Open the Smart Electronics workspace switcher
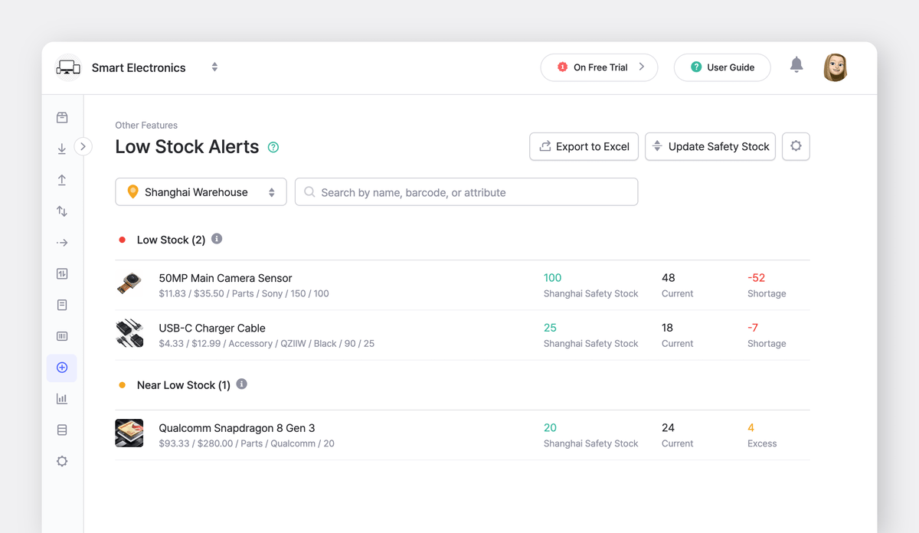The height and width of the screenshot is (533, 919). 214,67
